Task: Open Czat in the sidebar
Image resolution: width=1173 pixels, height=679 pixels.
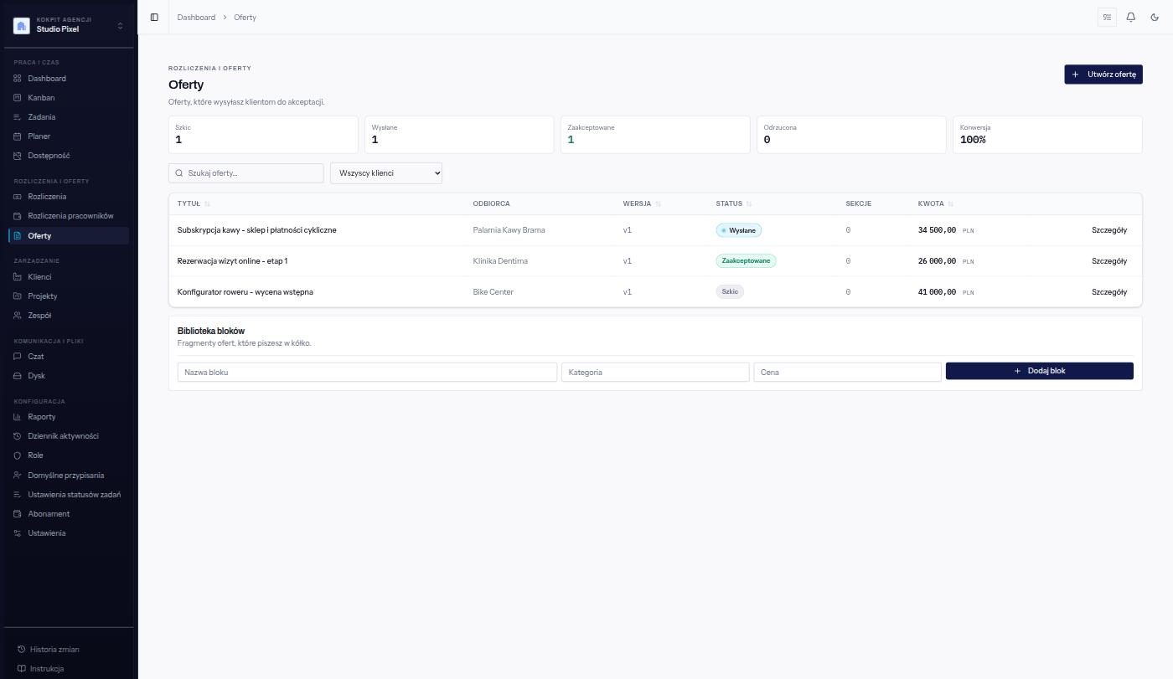Action: [x=69, y=357]
